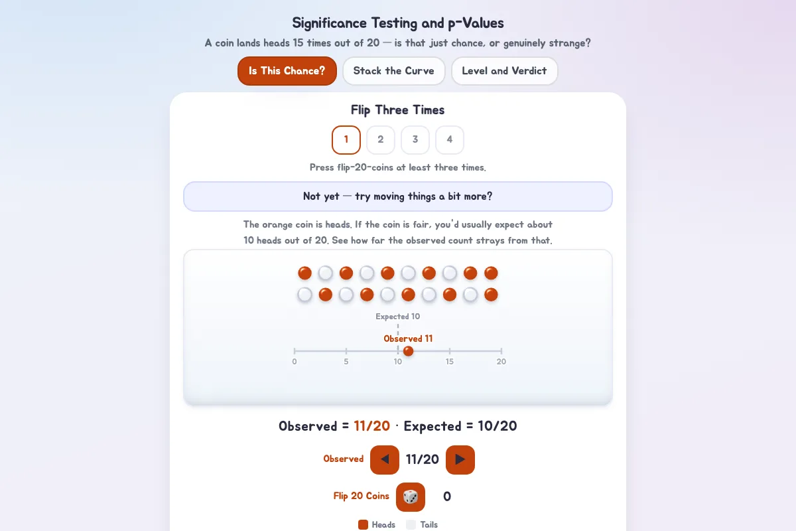The height and width of the screenshot is (531, 796).
Task: Click the orange marker on the number line
Action: [409, 351]
